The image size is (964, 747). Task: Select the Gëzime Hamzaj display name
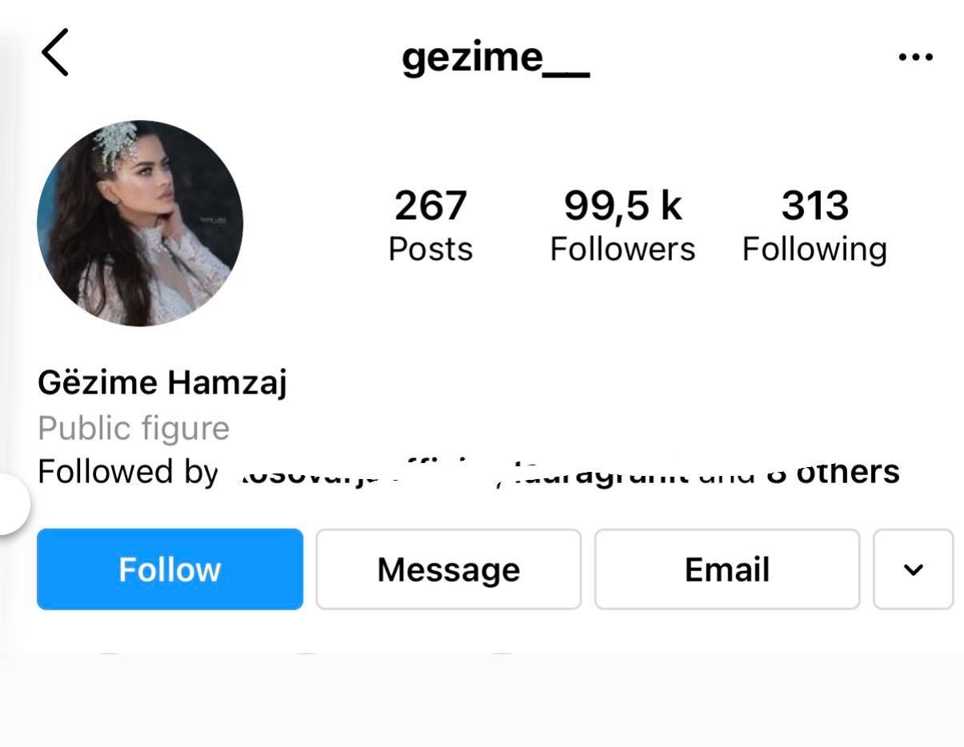coord(162,382)
